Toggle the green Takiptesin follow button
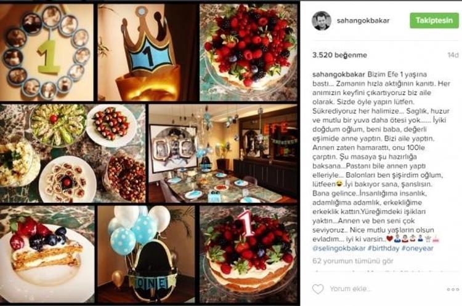The image size is (462, 306). (x=434, y=20)
